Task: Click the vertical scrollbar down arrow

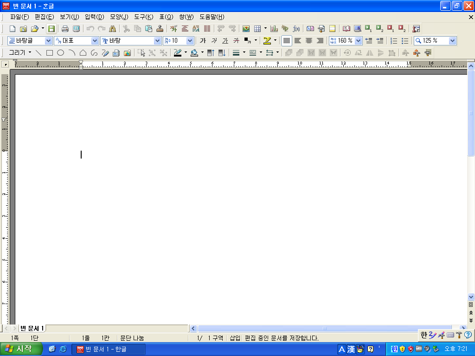Action: click(471, 297)
